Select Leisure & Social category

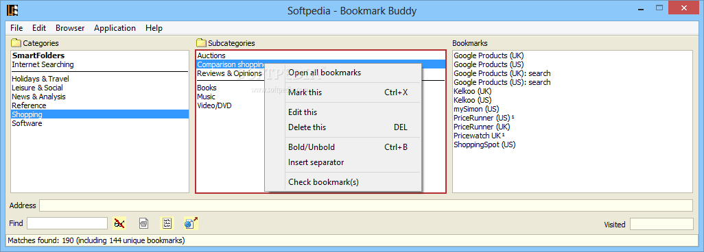pos(37,88)
